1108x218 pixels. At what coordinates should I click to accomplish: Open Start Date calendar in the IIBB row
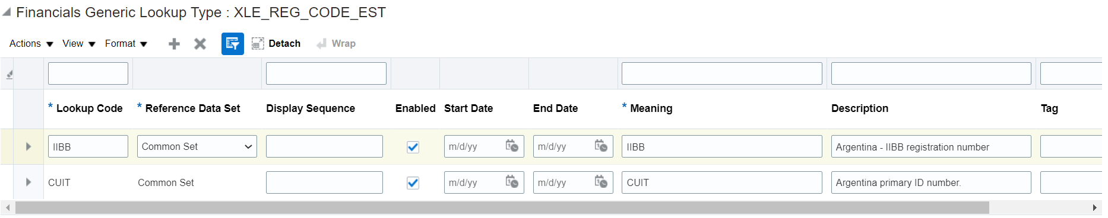tap(512, 146)
